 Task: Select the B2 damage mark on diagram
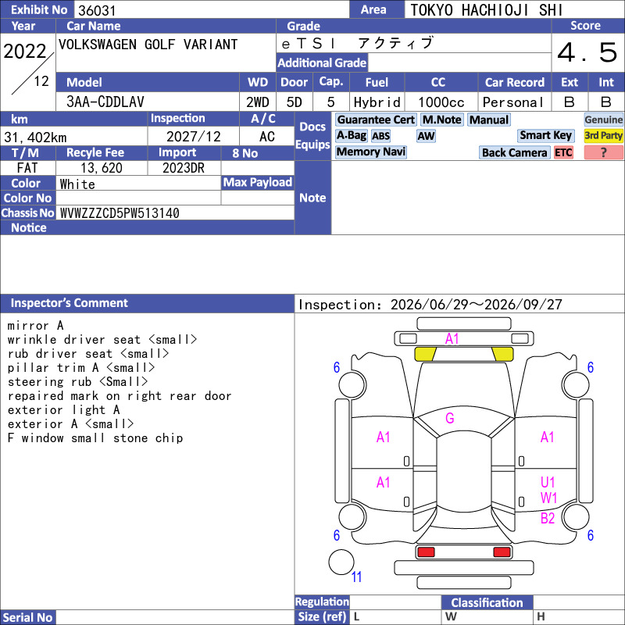click(x=548, y=518)
